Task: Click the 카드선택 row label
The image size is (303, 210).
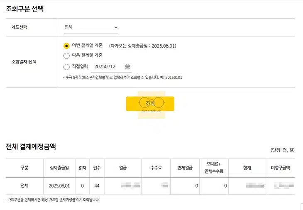Action: (20, 27)
